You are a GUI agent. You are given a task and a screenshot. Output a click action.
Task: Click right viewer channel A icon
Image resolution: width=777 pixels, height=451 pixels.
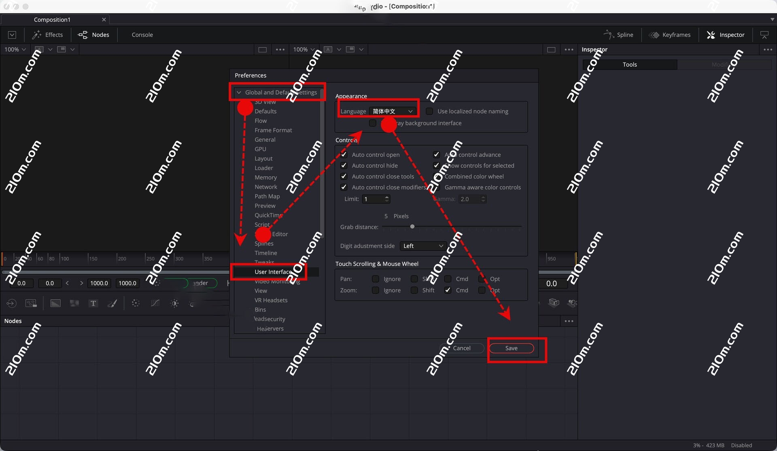click(328, 49)
